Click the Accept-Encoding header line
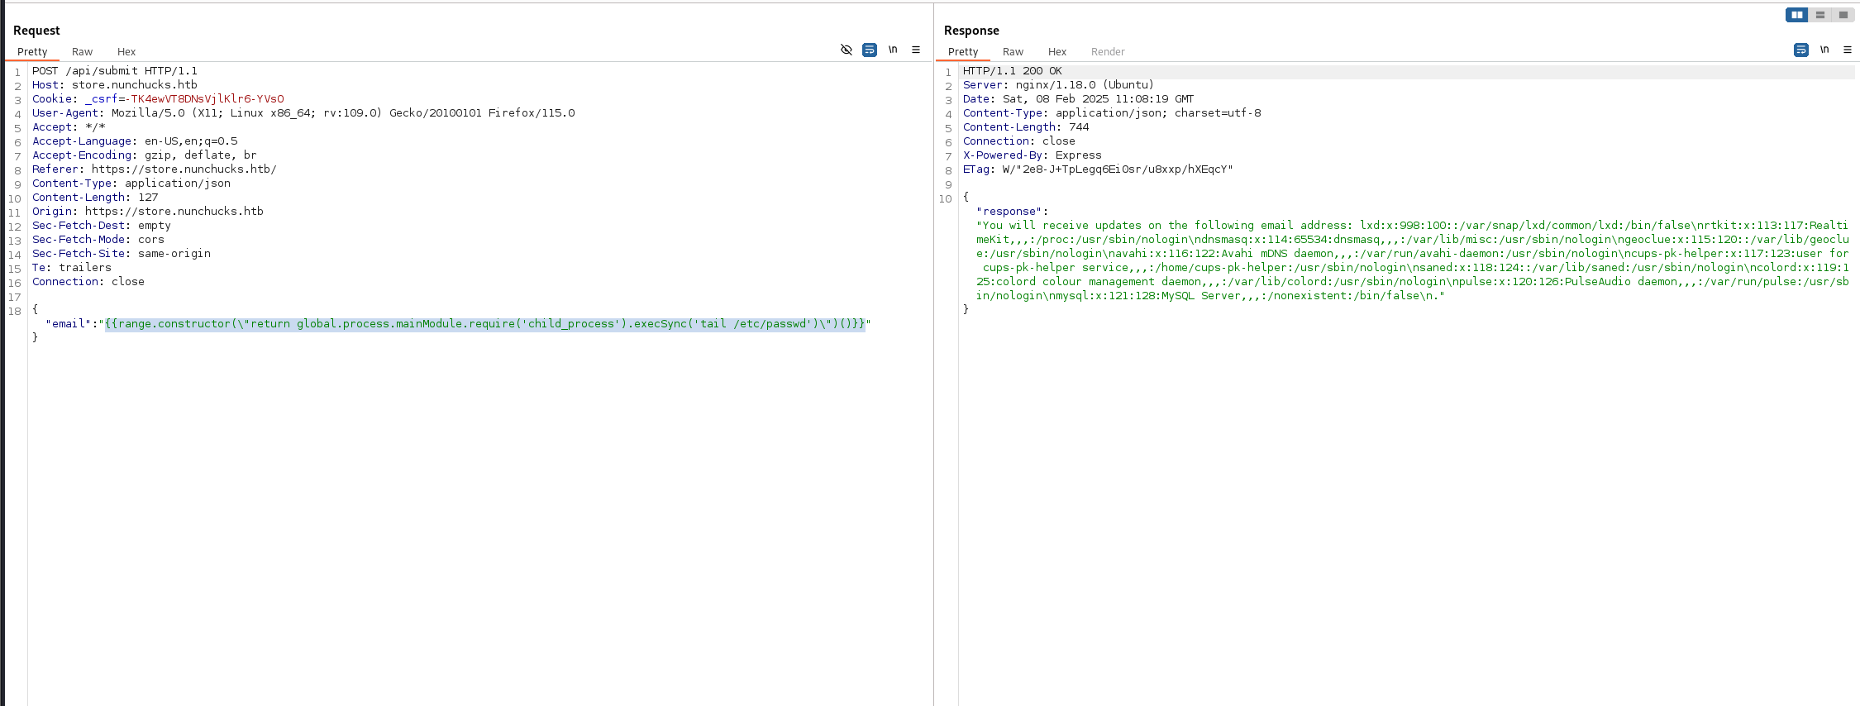This screenshot has height=706, width=1860. tap(145, 155)
